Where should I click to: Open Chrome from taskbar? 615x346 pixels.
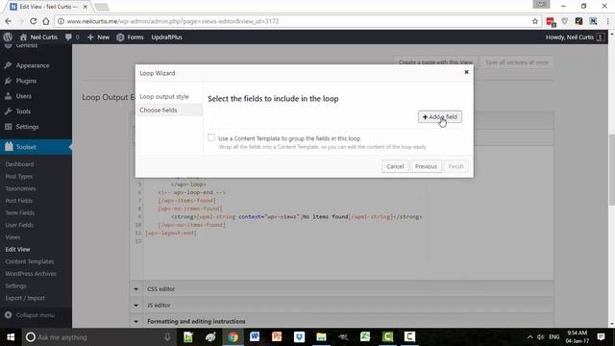pyautogui.click(x=233, y=337)
